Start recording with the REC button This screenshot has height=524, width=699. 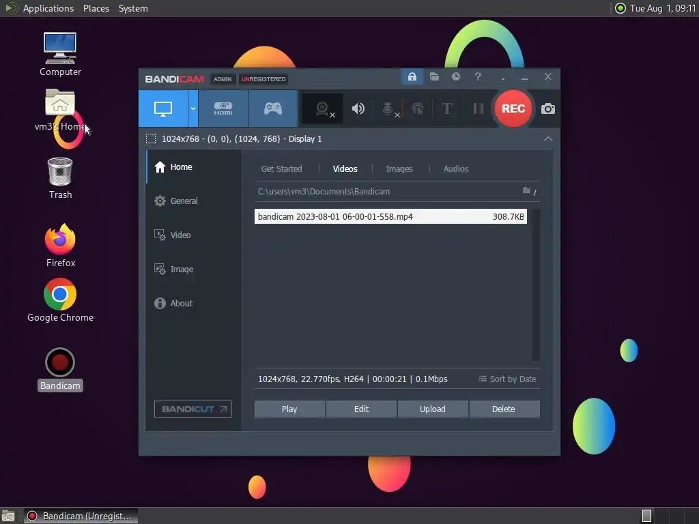(x=513, y=108)
